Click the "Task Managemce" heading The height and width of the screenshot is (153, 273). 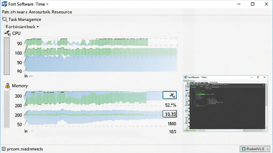pos(25,19)
